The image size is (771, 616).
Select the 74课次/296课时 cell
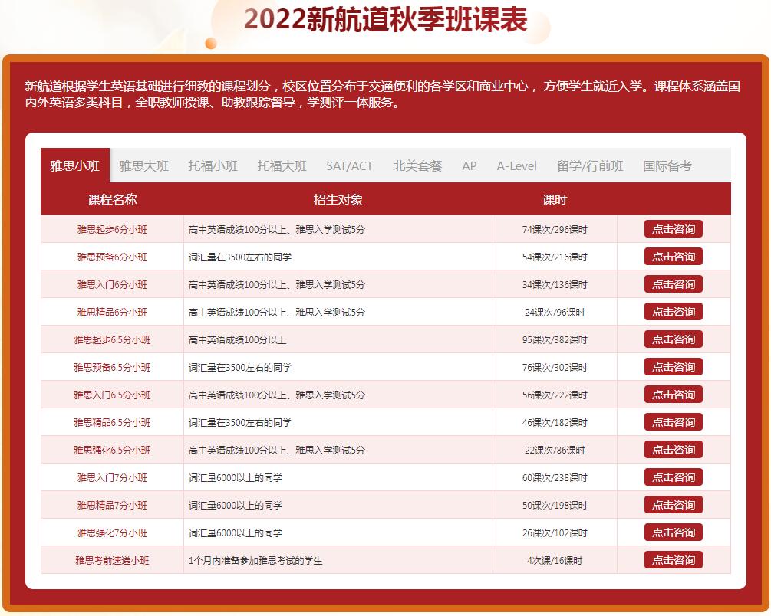point(555,229)
